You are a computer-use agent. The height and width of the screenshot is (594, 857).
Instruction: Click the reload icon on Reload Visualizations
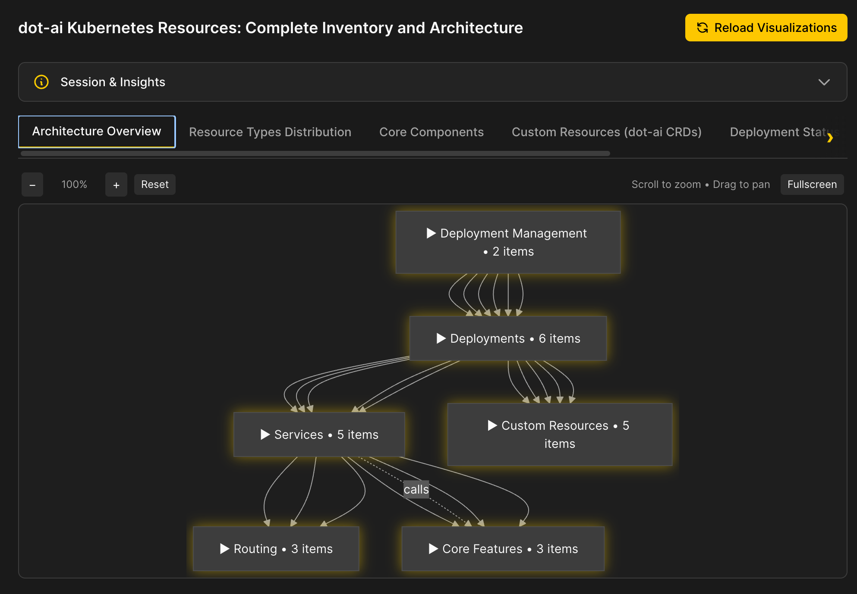click(x=703, y=28)
